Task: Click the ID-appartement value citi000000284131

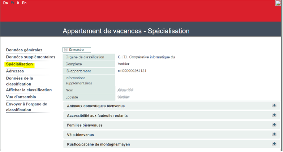Action: coord(132,71)
